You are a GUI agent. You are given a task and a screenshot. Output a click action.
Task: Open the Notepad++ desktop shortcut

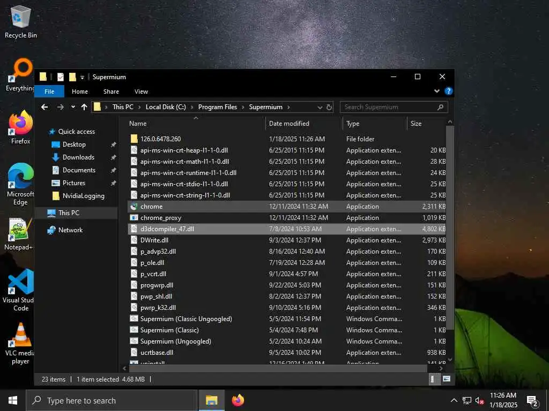[x=19, y=234]
